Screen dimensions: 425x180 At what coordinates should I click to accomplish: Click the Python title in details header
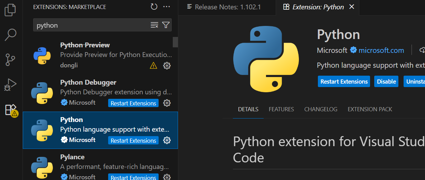338,35
